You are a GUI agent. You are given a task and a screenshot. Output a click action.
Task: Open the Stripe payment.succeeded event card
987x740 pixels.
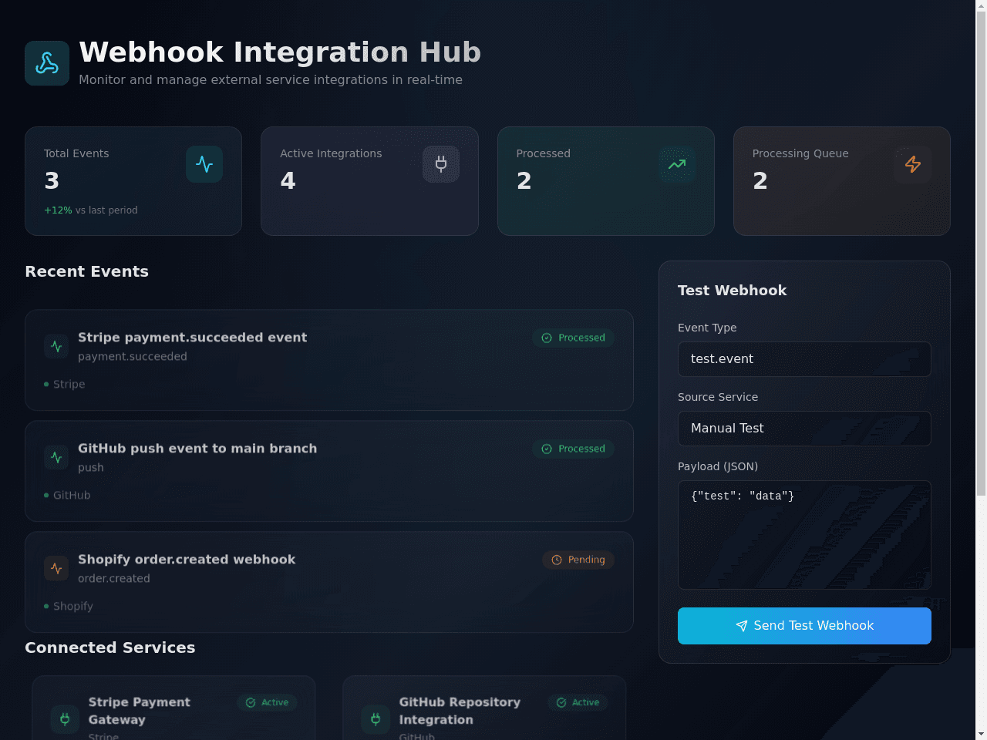point(329,360)
